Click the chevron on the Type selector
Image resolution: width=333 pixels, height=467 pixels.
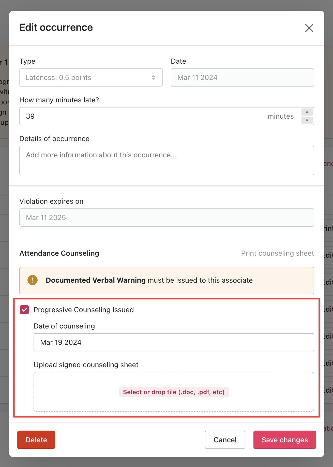pos(154,77)
